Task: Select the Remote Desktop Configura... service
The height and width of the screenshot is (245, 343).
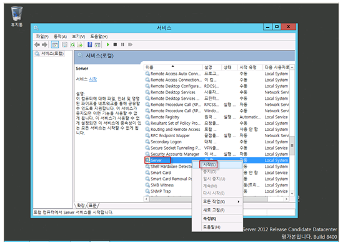Action: [217, 86]
